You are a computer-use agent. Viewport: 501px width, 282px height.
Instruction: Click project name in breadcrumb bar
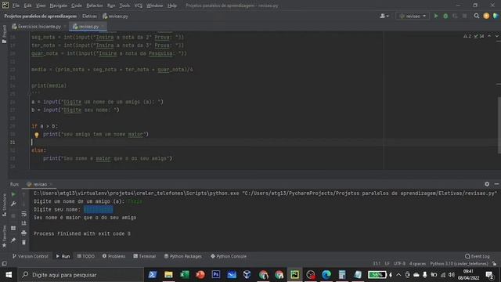point(40,16)
